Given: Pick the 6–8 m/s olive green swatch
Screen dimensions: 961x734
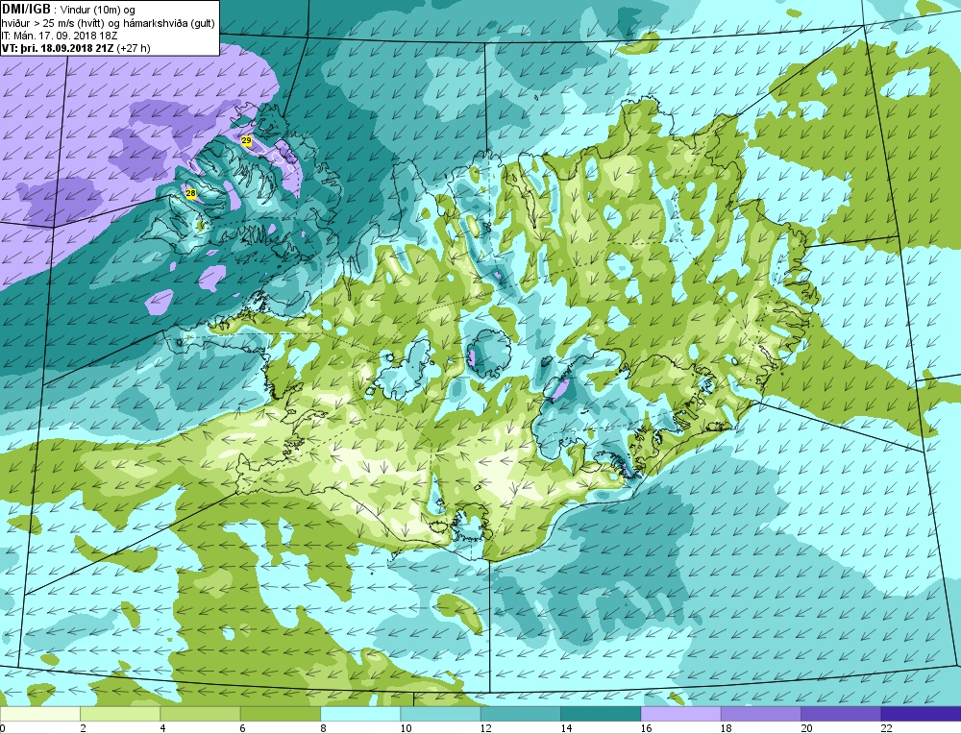Looking at the screenshot, I should tap(280, 714).
